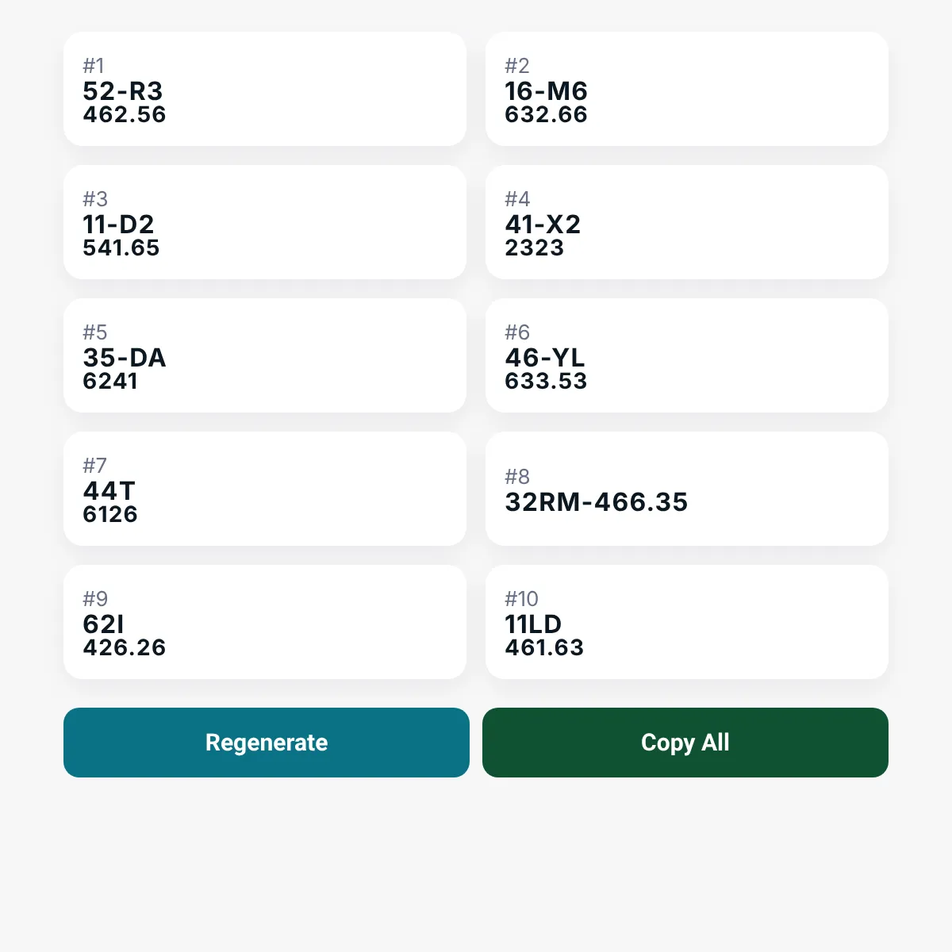Select card #5 with code 35-DA
The height and width of the screenshot is (952, 952).
[x=265, y=355]
